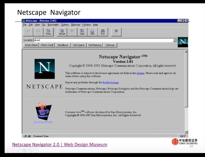Click the large Netscape N logo image
The width and height of the screenshot is (205, 157).
coord(44,69)
